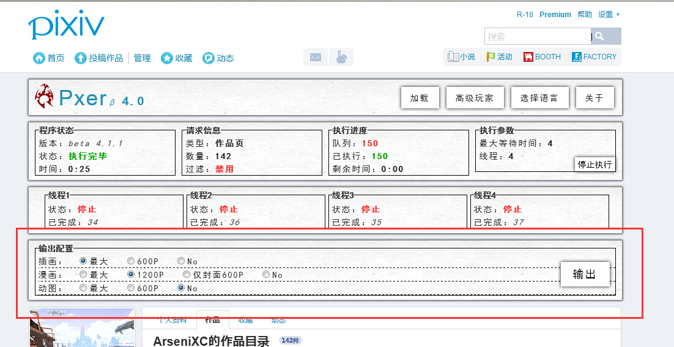The image size is (674, 347).
Task: Select 600P for 插画 output
Action: [x=130, y=261]
